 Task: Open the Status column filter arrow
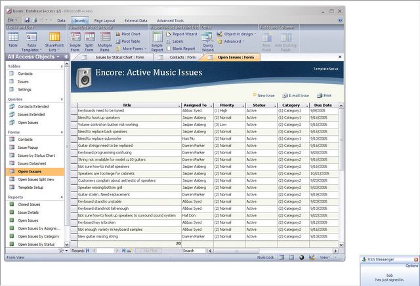pos(275,106)
